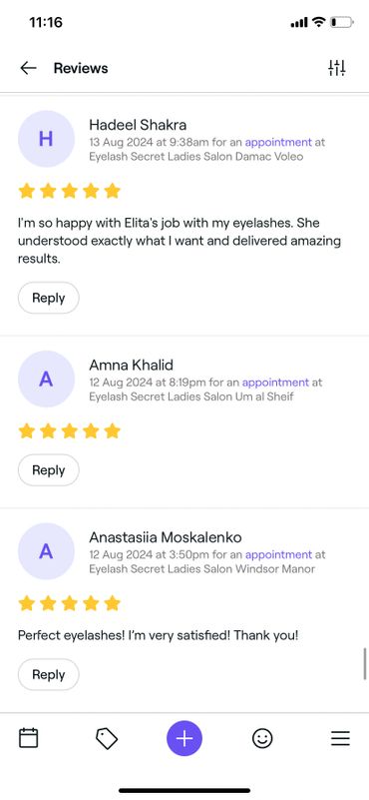Reply to Anastasiia Moskalenko's review

(x=49, y=674)
